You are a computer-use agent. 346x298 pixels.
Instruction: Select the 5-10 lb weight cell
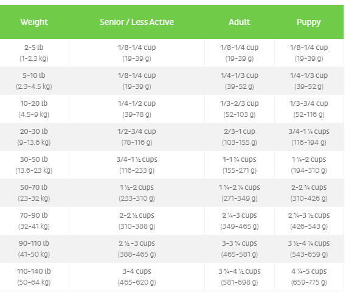34,81
